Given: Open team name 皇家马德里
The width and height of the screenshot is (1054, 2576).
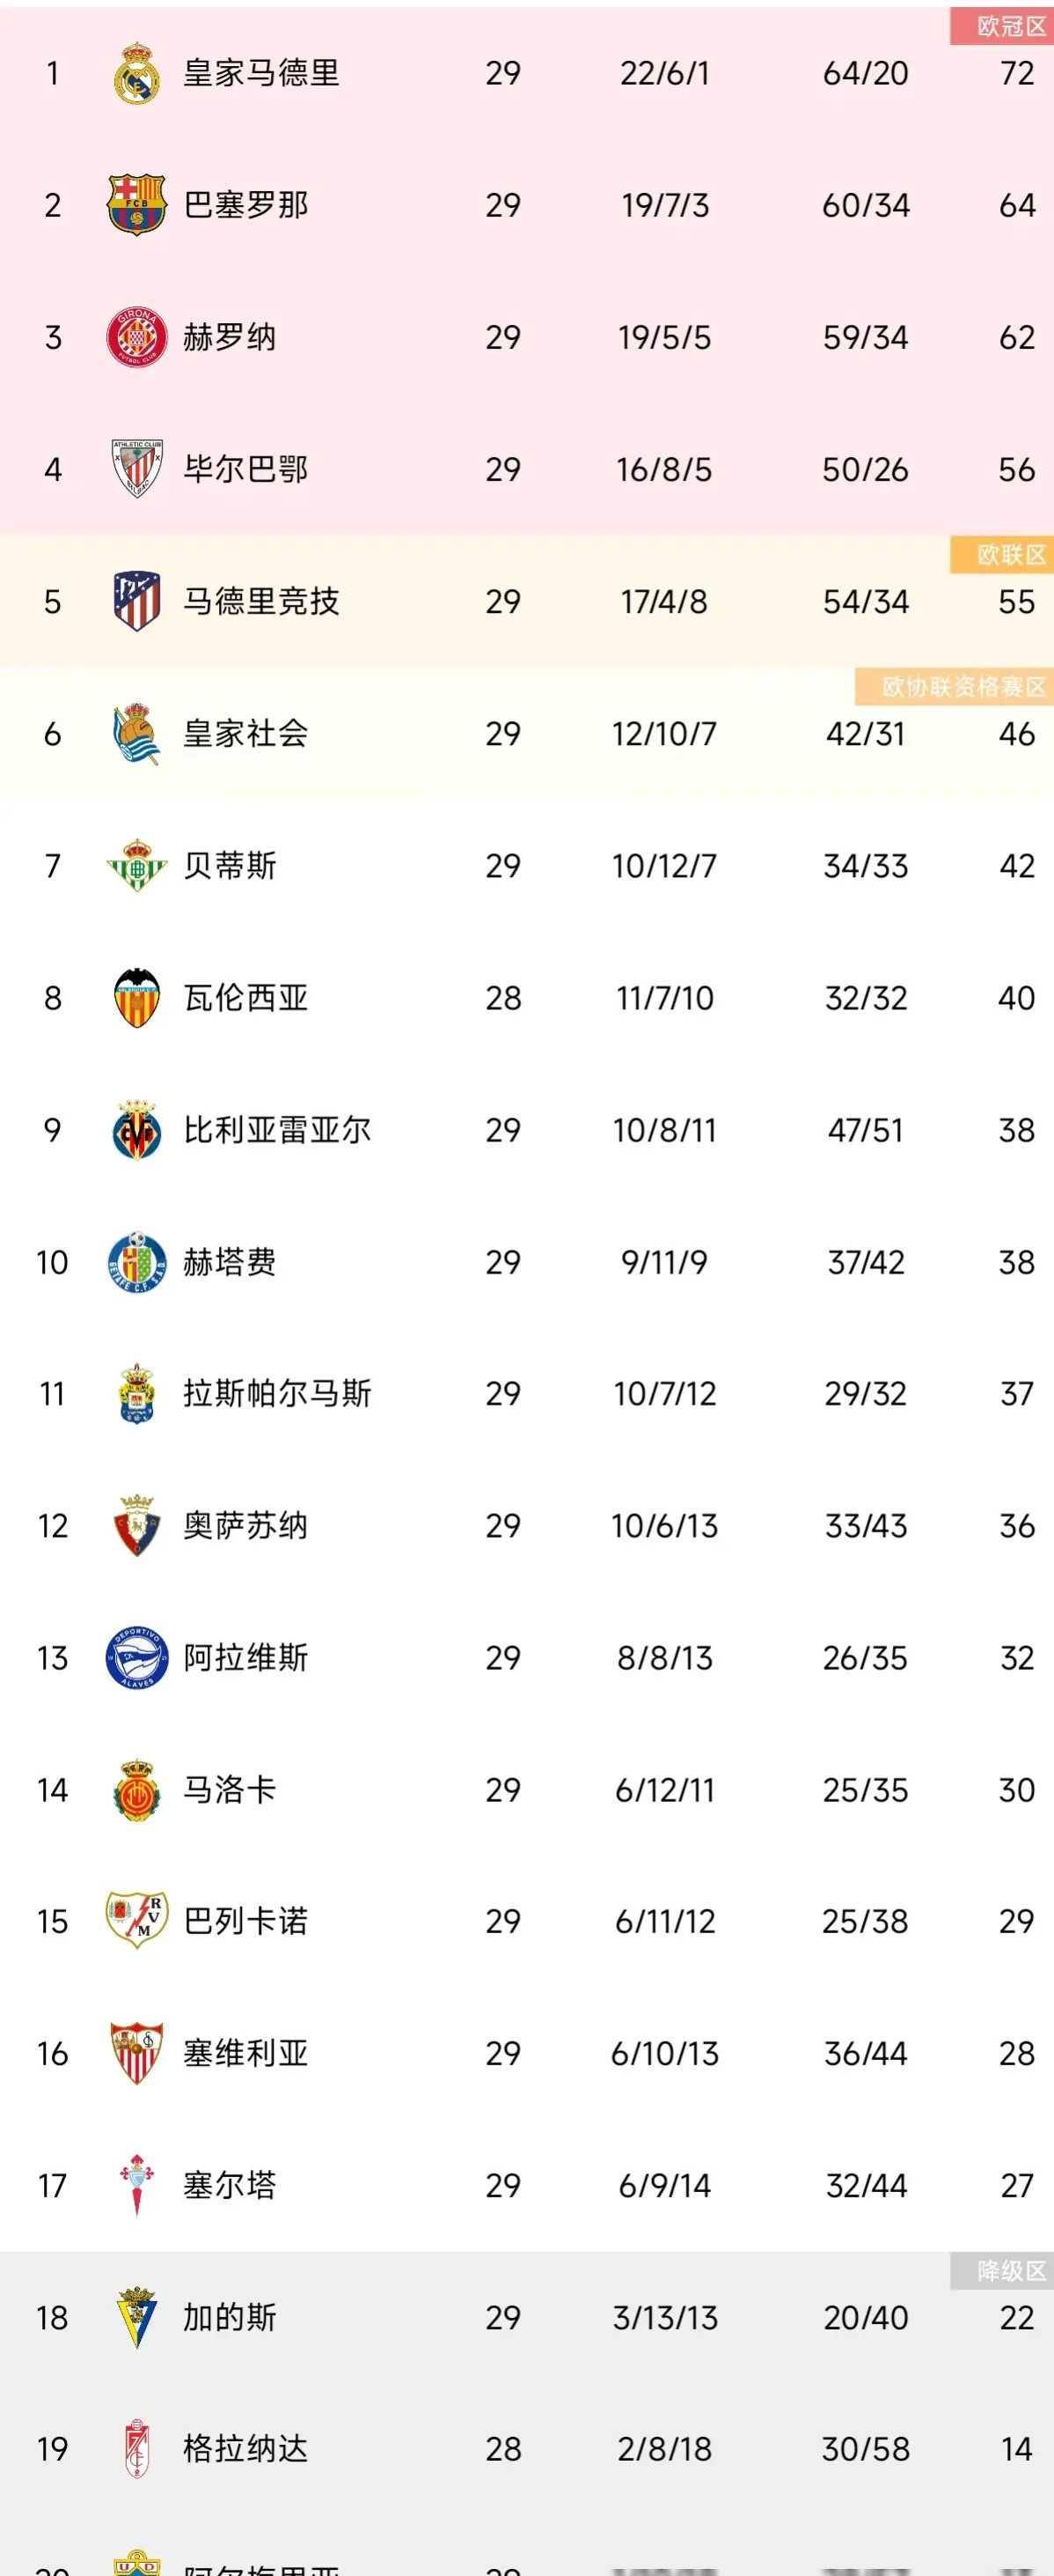Looking at the screenshot, I should pos(260,73).
